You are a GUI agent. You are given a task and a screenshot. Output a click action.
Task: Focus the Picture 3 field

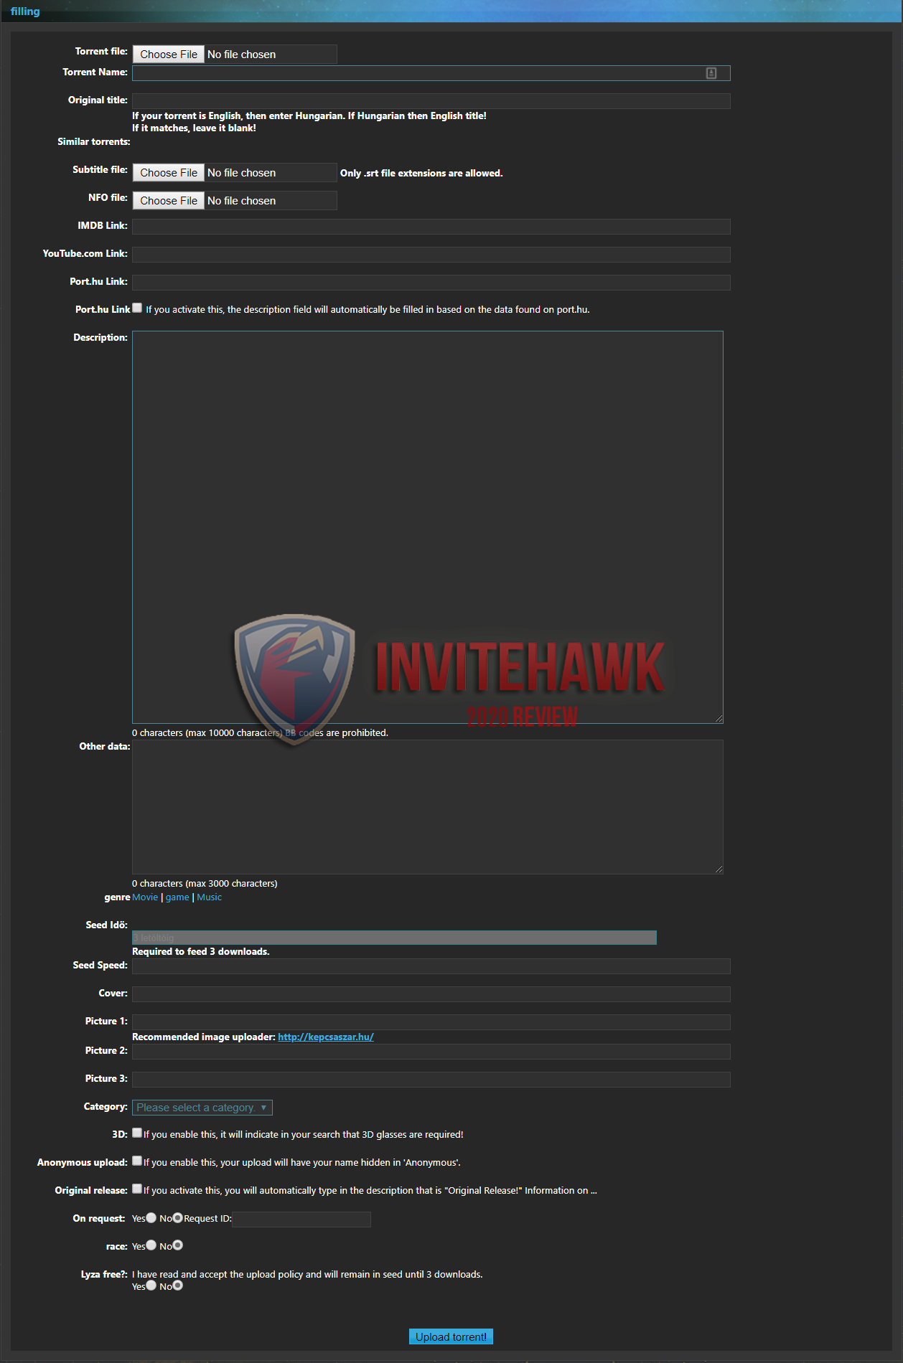[431, 1080]
